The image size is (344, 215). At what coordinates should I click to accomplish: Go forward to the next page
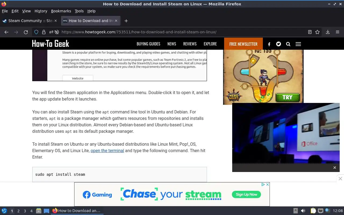point(16,32)
